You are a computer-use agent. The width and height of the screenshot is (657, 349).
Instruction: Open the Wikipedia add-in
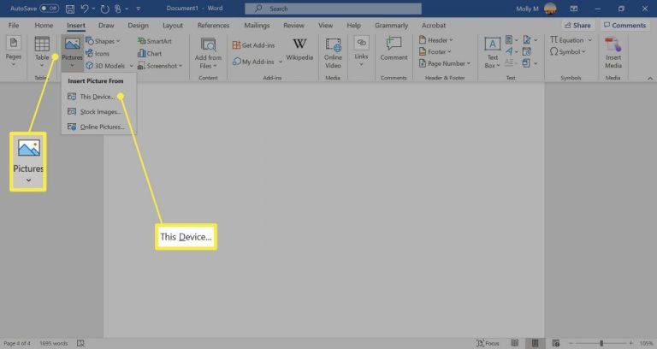click(299, 50)
